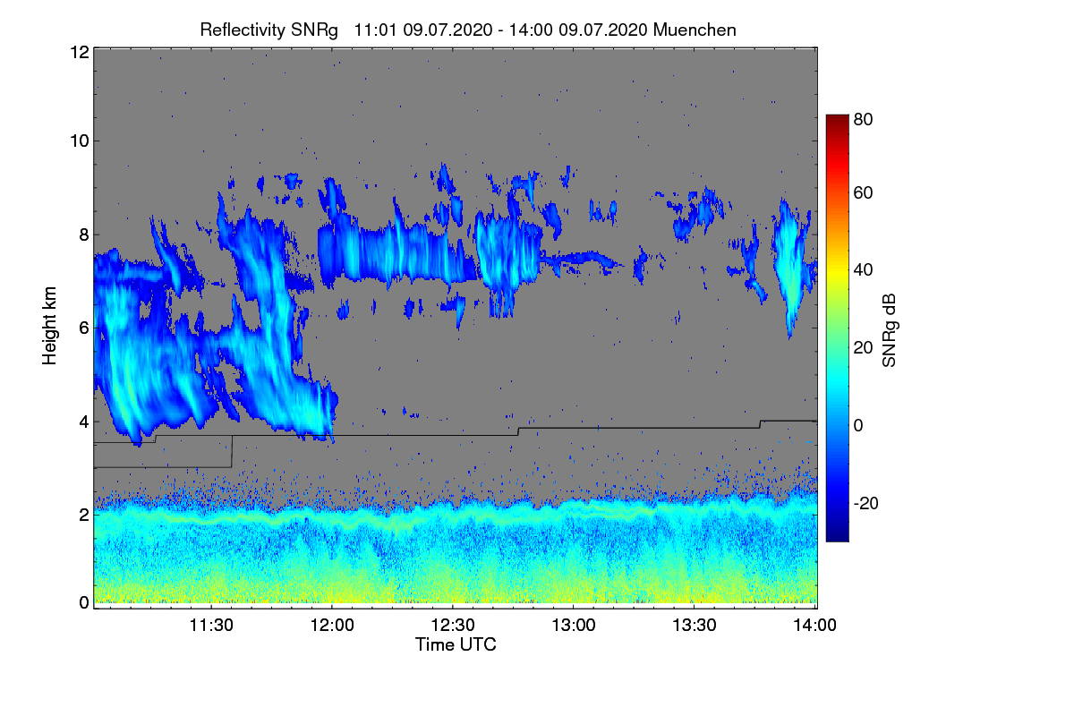Viewport: 1074px width, 716px height.
Task: Click the plot title 'Reflectivity SNRg'
Action: coord(269,30)
